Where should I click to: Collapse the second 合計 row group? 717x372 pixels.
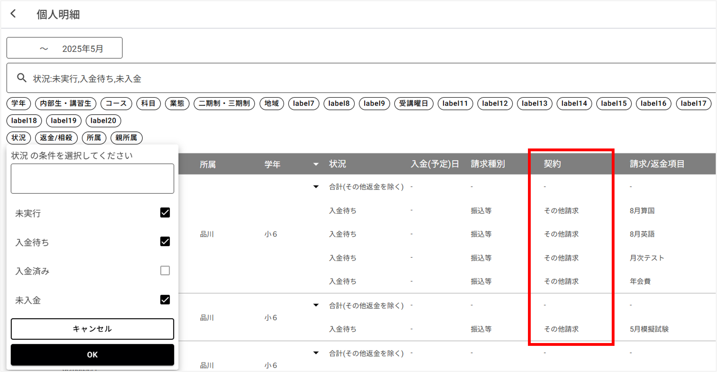click(316, 305)
